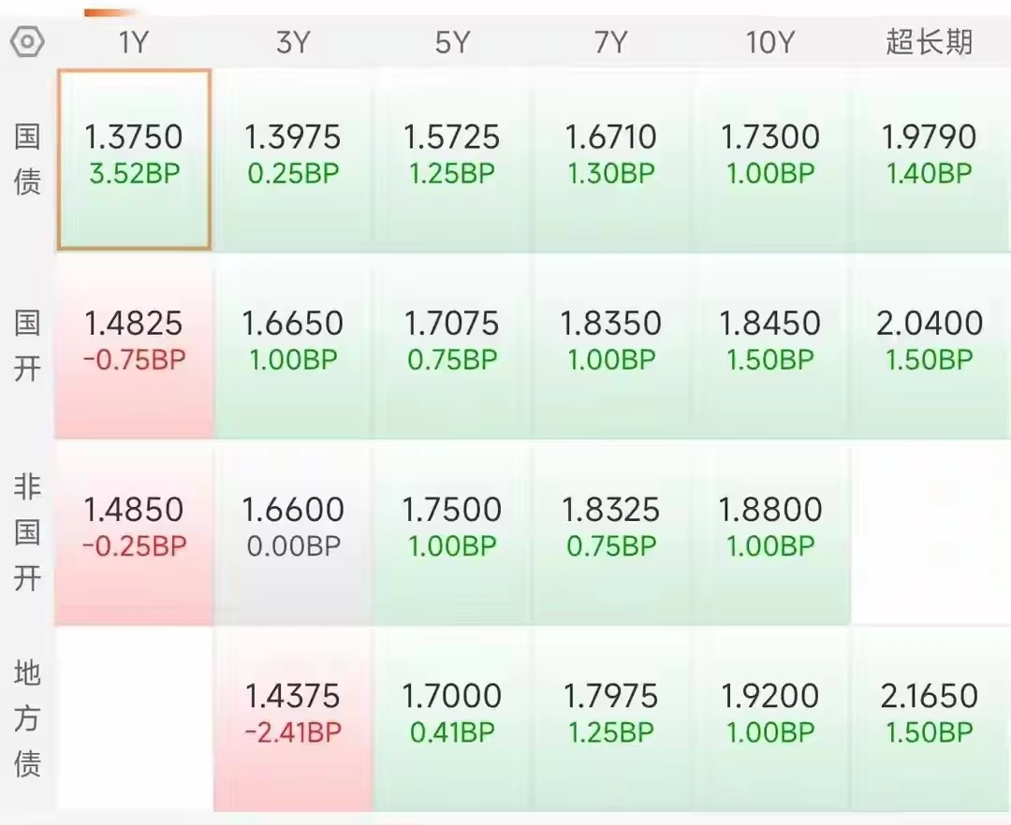Open the 地方债 3Y cell 1.4375
This screenshot has width=1011, height=825.
293,718
